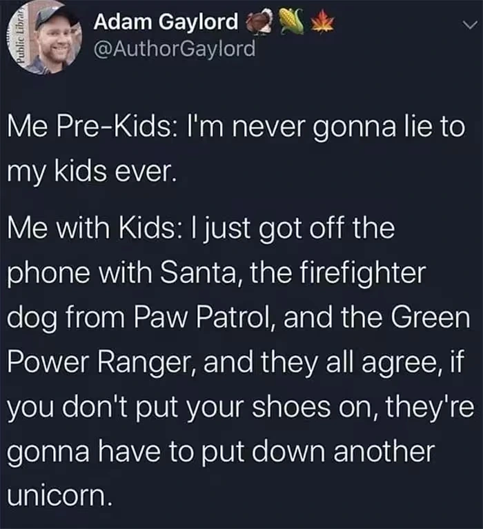Click the word 'phone' in tweet

tap(49, 274)
